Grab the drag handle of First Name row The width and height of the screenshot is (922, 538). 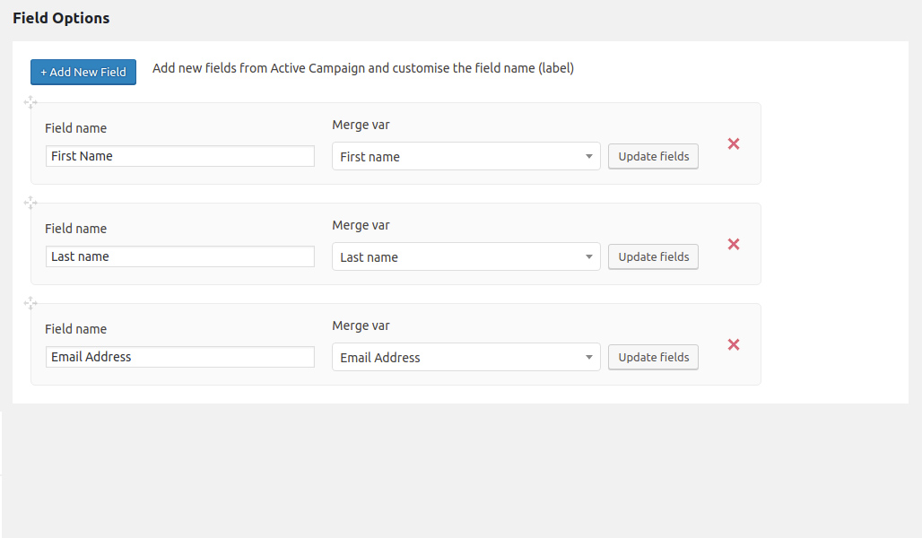point(30,103)
